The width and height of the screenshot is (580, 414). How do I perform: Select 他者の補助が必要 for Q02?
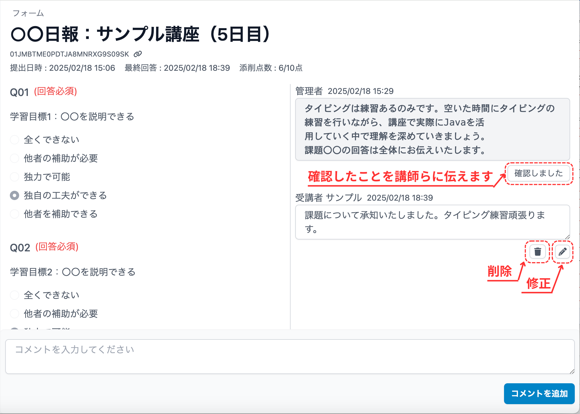pos(14,313)
